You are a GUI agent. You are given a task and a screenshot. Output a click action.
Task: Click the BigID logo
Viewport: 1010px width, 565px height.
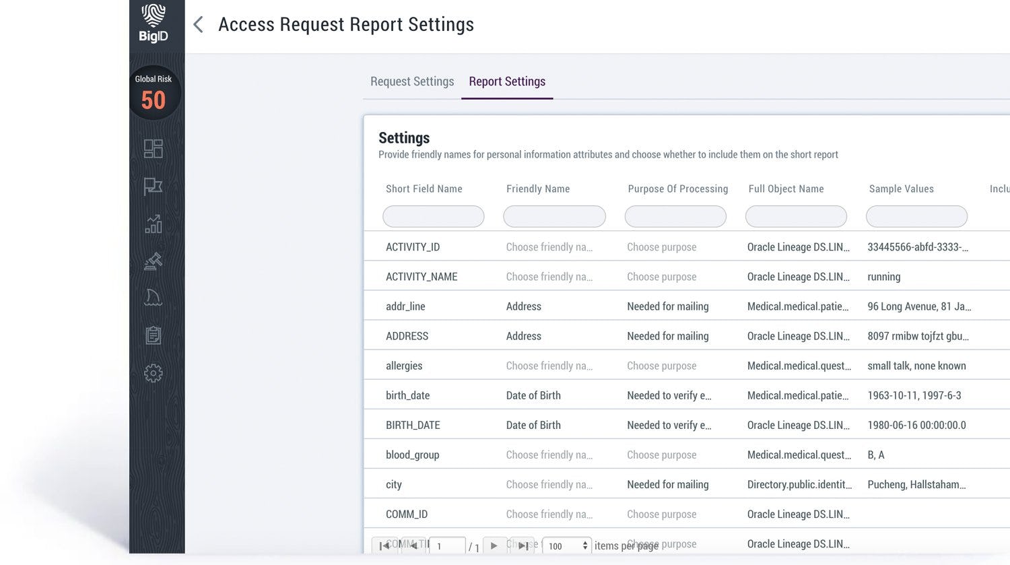pos(154,22)
